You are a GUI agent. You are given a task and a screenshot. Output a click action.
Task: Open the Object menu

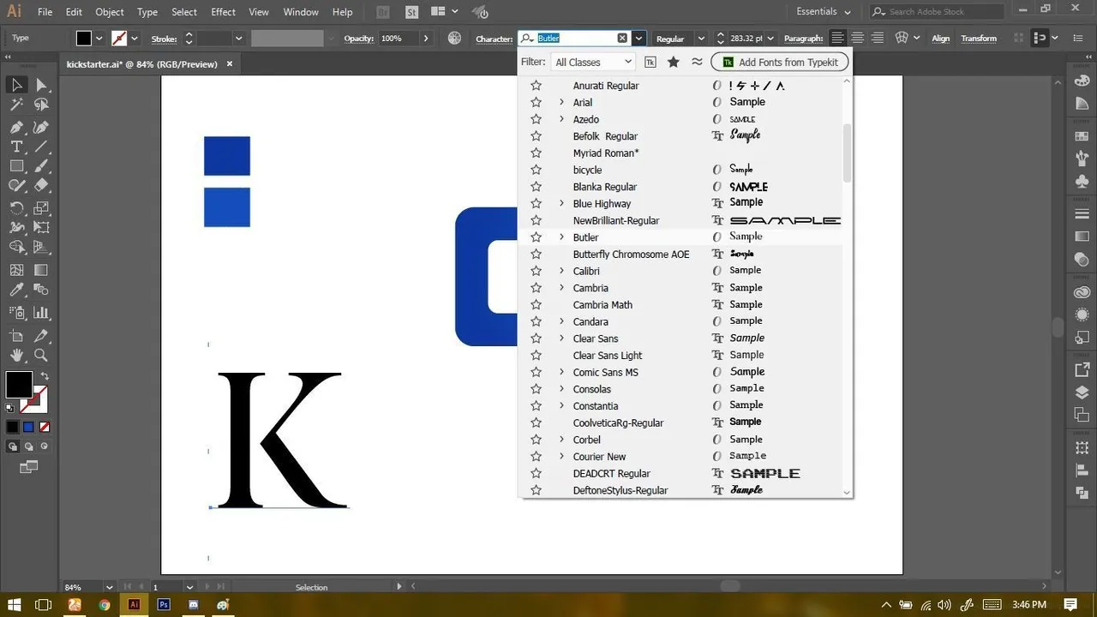coord(109,12)
